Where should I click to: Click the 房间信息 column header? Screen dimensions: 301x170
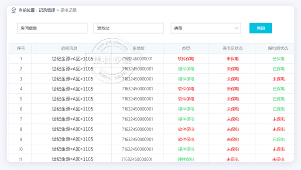click(69, 48)
